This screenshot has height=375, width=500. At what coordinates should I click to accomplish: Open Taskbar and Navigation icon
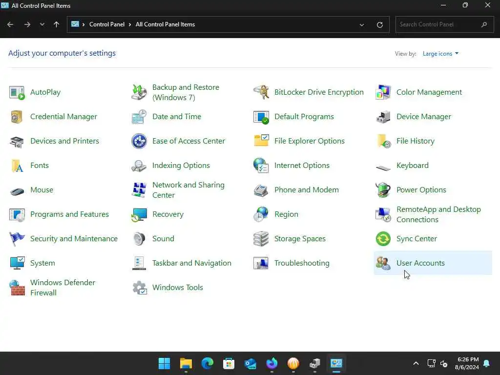[139, 263]
